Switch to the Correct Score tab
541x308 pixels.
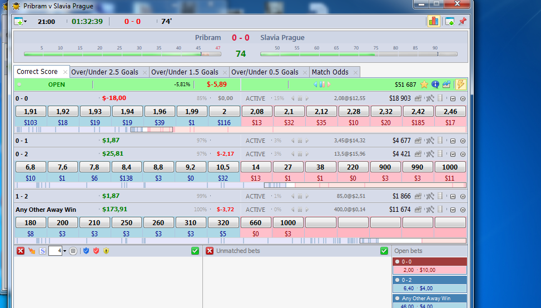point(37,72)
